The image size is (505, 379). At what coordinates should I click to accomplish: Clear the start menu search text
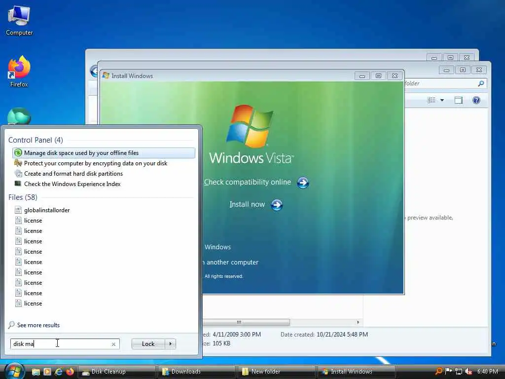pos(113,344)
